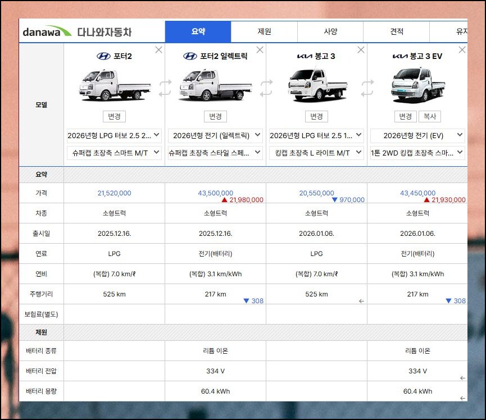
Task: Click the 제원 section header row
Action: click(x=243, y=332)
